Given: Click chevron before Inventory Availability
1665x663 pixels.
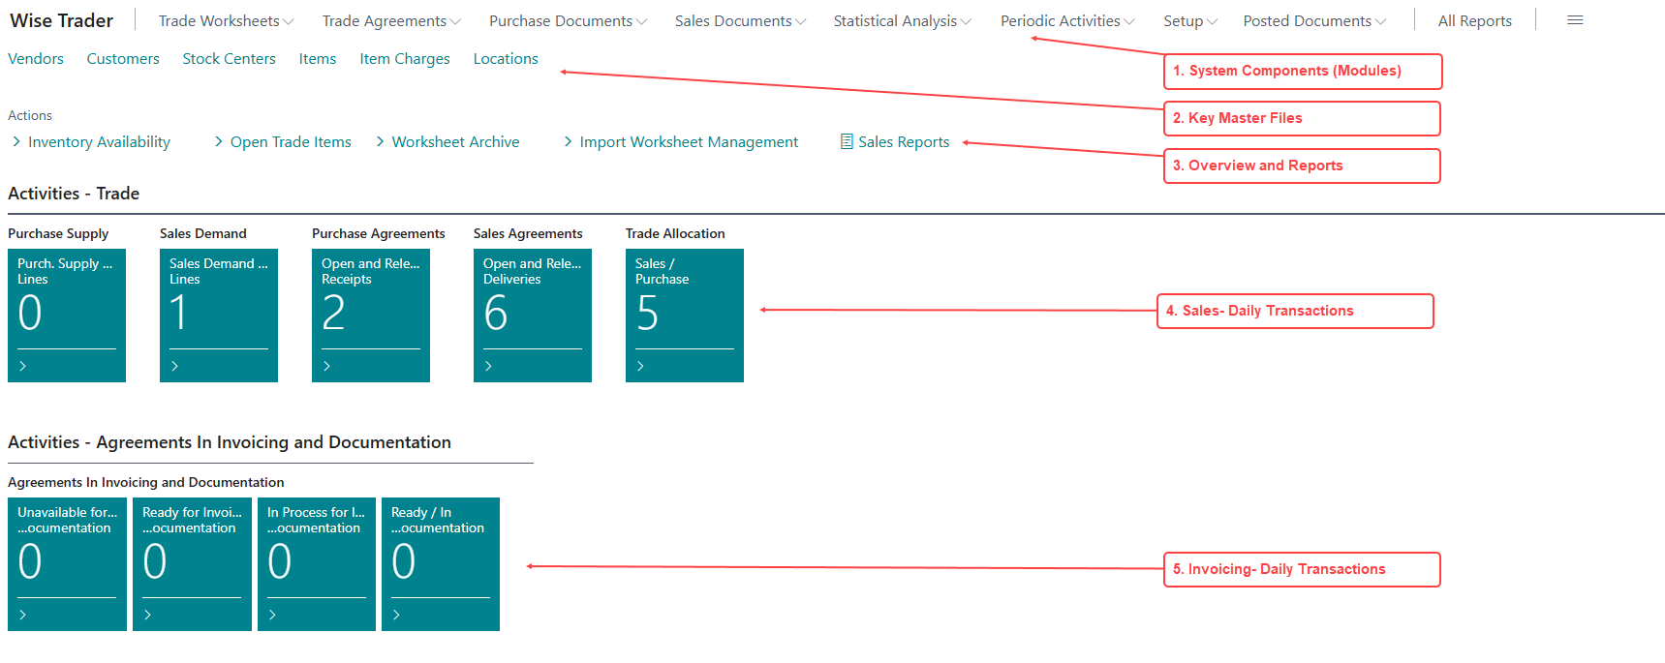Looking at the screenshot, I should pyautogui.click(x=16, y=142).
